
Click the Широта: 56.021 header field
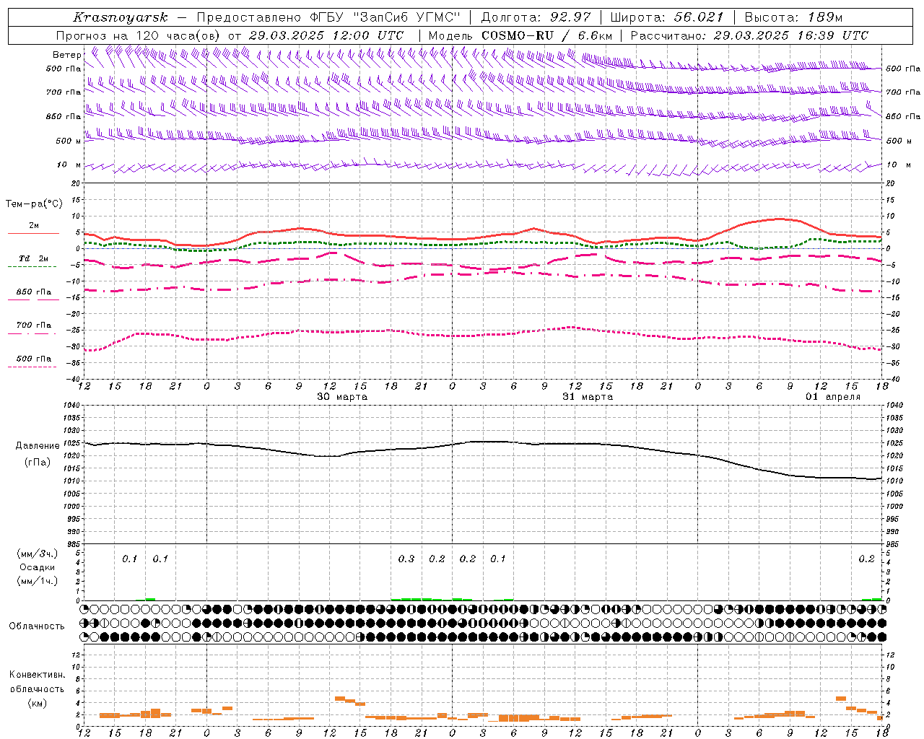click(666, 17)
